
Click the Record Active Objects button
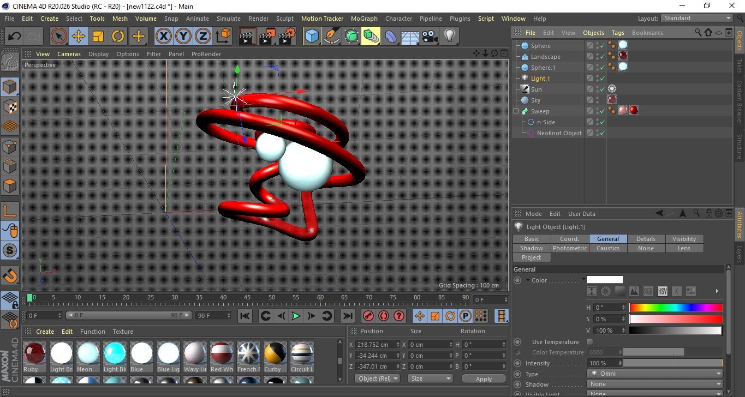tap(368, 316)
